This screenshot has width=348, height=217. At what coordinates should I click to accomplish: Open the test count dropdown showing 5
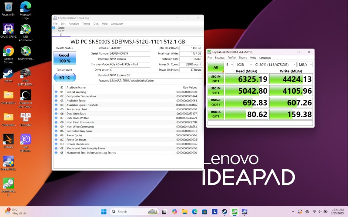coord(229,65)
